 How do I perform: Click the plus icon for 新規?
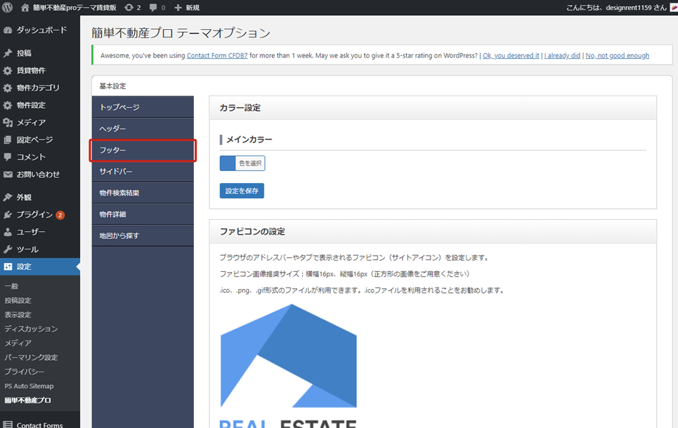178,7
